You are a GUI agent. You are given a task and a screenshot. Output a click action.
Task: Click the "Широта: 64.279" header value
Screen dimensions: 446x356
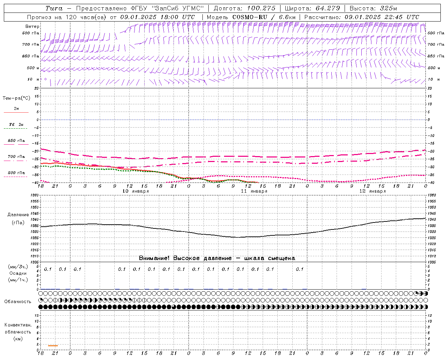[x=312, y=8]
